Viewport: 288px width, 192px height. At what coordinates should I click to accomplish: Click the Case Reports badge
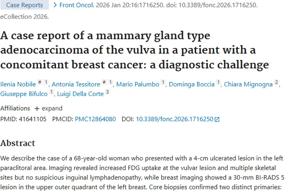coord(25,5)
